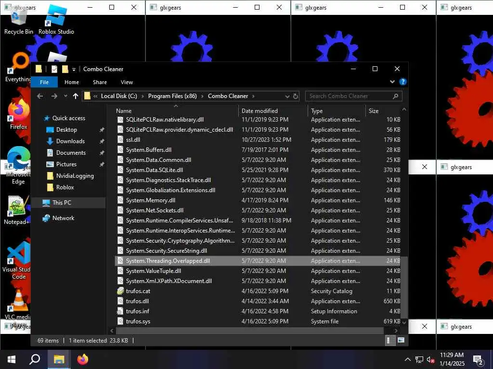Image resolution: width=493 pixels, height=369 pixels.
Task: Select the System.Data.SQLite.dll file
Action: 258,170
